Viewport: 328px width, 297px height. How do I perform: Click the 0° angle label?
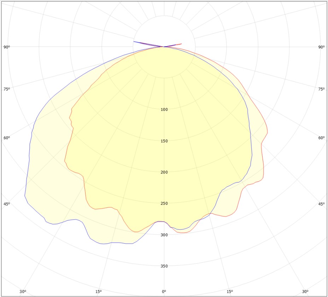[164, 291]
